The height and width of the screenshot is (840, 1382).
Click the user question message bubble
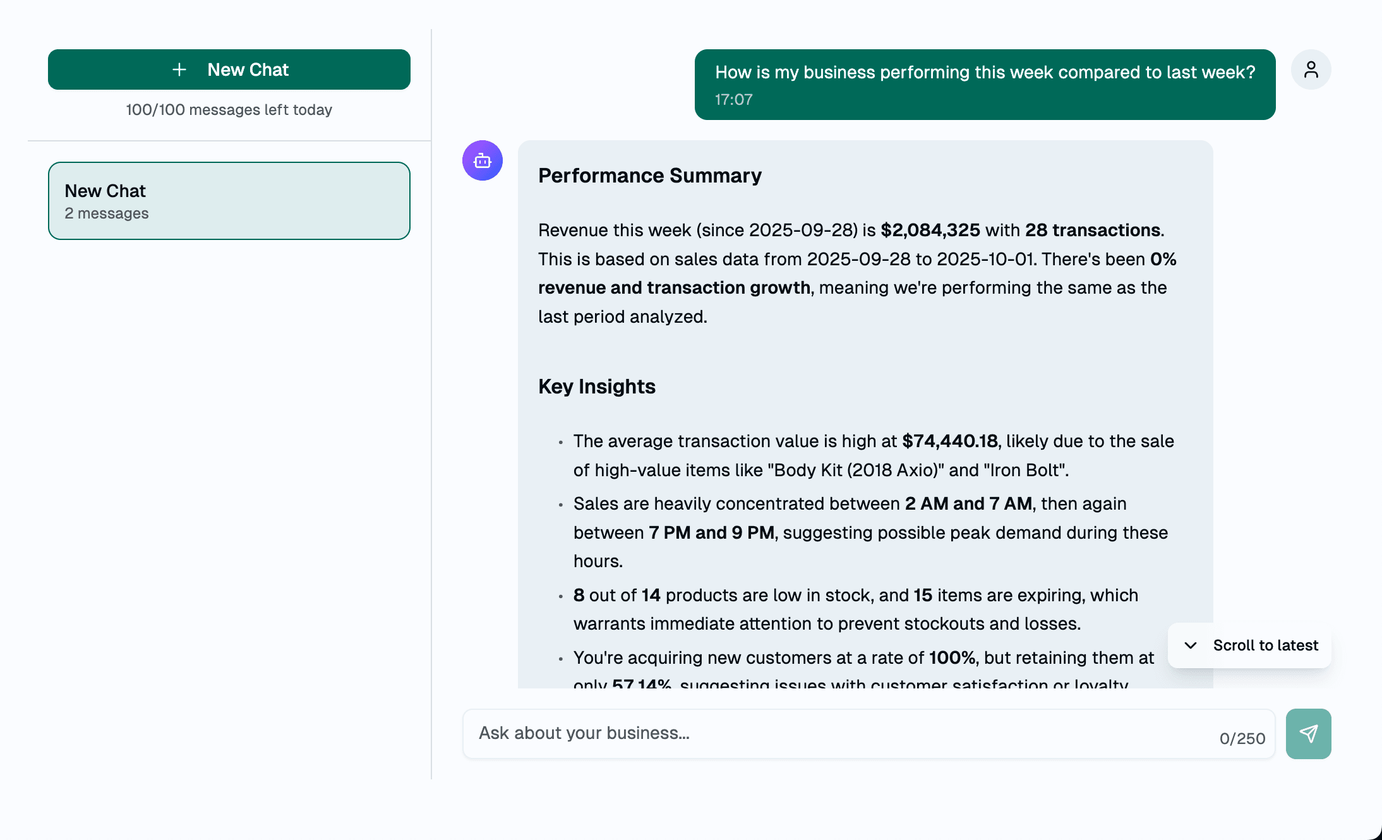tap(984, 85)
